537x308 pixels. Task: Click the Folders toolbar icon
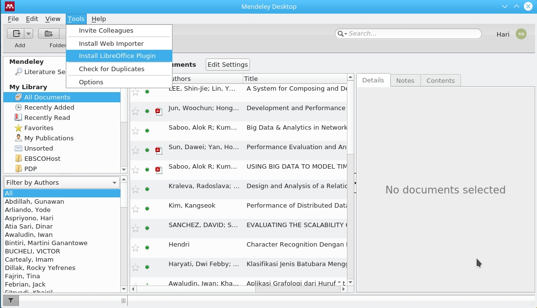49,34
